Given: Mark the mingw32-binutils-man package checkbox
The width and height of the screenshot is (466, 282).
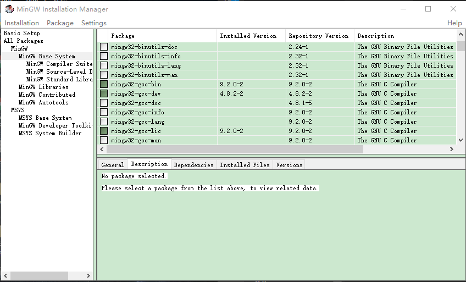Looking at the screenshot, I should tap(104, 75).
